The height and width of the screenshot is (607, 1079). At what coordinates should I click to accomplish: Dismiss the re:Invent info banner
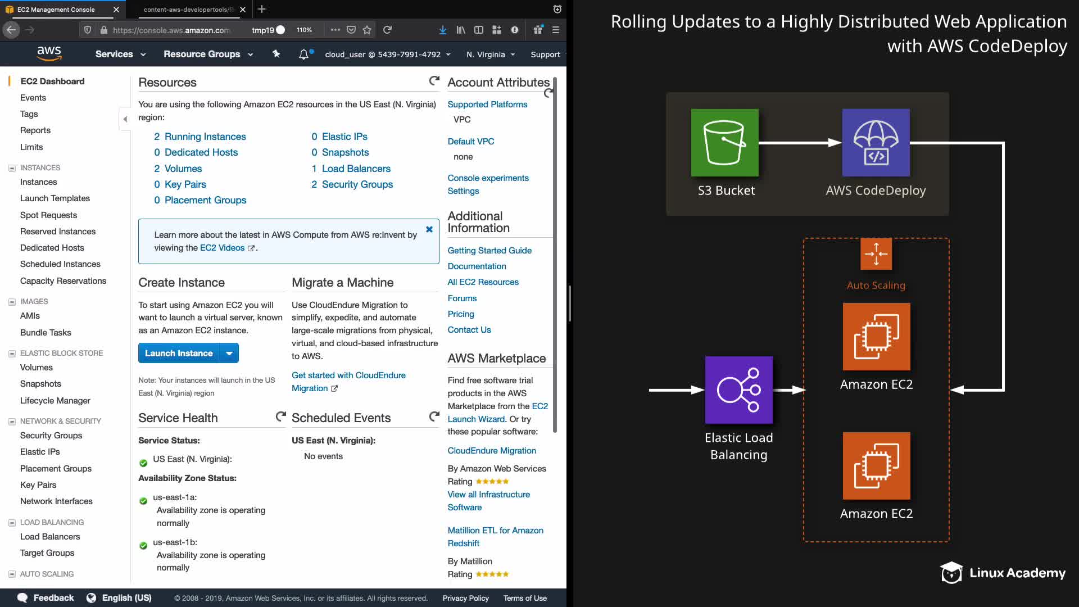coord(429,229)
